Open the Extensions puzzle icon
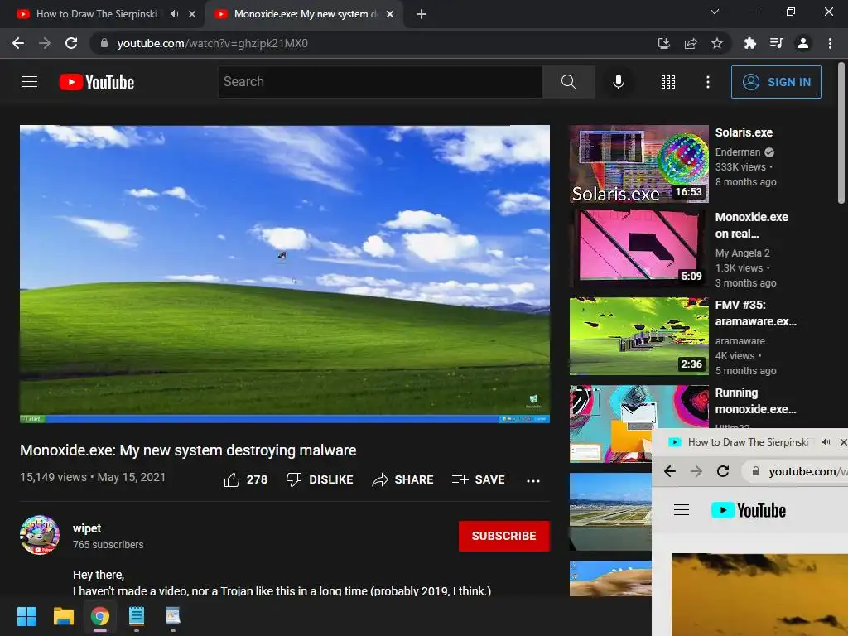The width and height of the screenshot is (848, 636). pyautogui.click(x=749, y=43)
